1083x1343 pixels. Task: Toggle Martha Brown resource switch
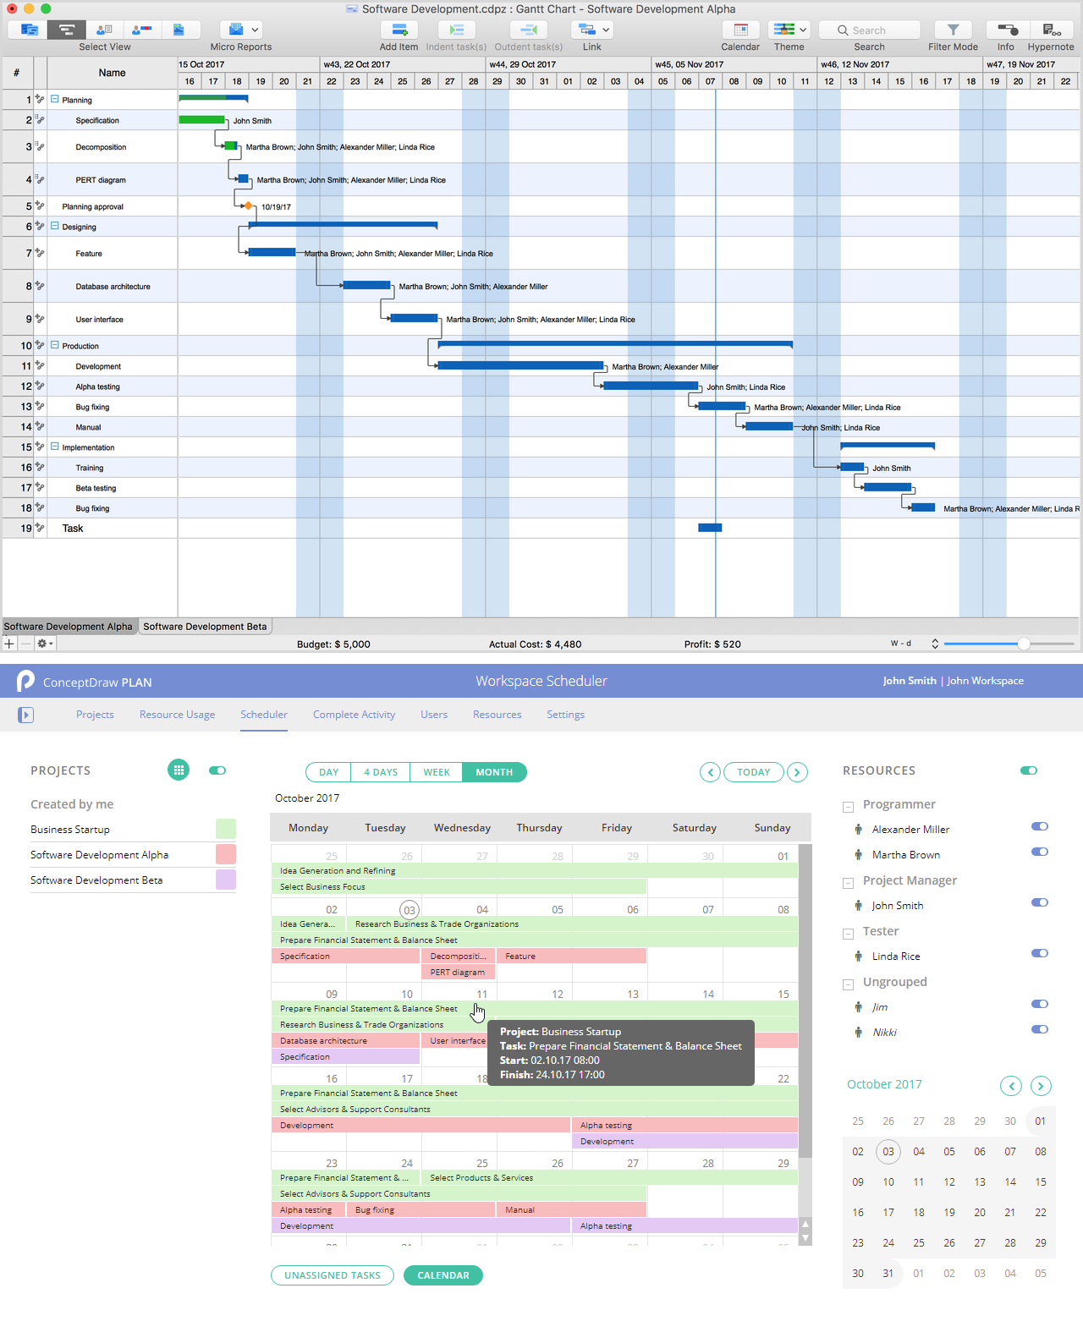coord(1040,852)
